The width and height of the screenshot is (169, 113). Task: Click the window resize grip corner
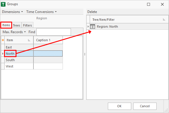coord(166,110)
